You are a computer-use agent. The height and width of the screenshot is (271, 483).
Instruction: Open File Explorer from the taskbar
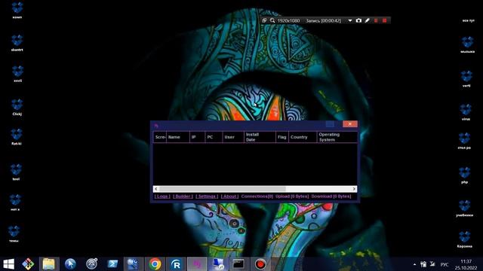[x=49, y=264]
